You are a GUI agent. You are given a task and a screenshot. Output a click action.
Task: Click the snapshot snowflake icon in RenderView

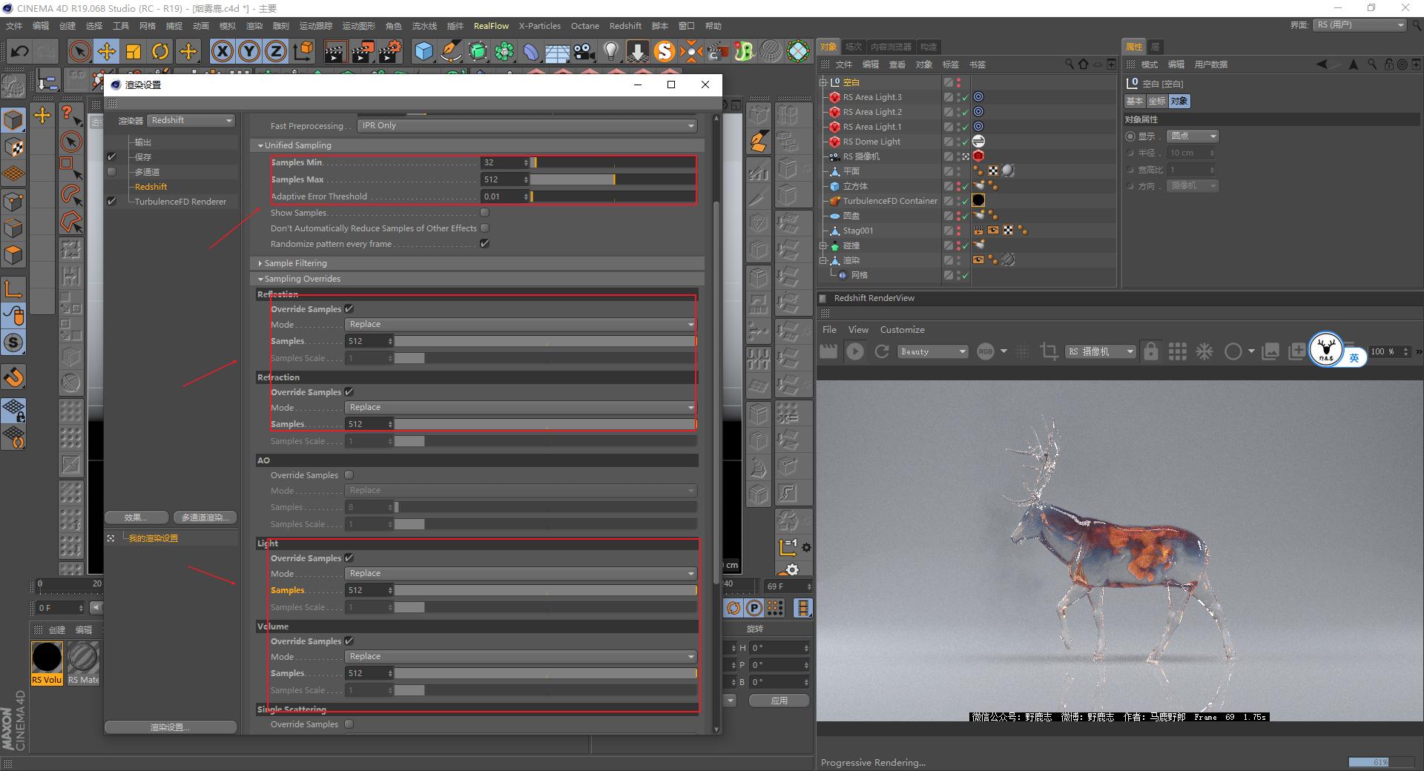click(x=1204, y=351)
